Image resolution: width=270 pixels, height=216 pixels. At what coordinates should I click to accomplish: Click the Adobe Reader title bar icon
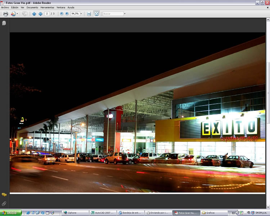coord(2,3)
